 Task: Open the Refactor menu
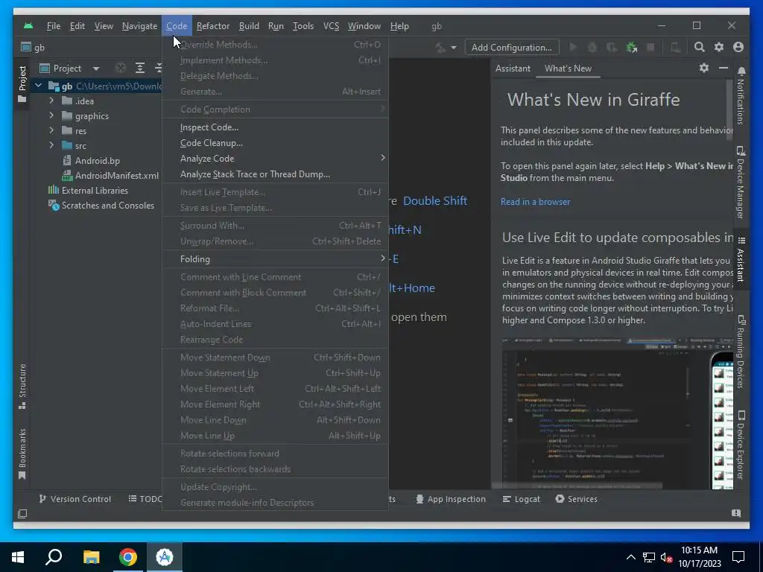click(x=212, y=26)
